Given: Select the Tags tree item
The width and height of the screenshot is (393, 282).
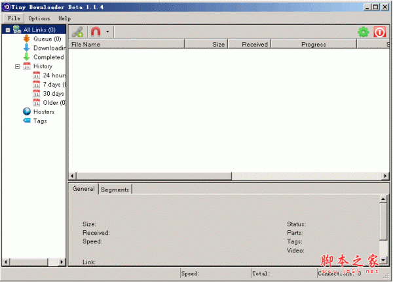Looking at the screenshot, I should click(40, 121).
